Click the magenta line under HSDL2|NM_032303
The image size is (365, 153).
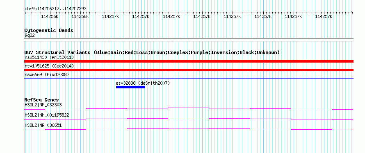189,108
